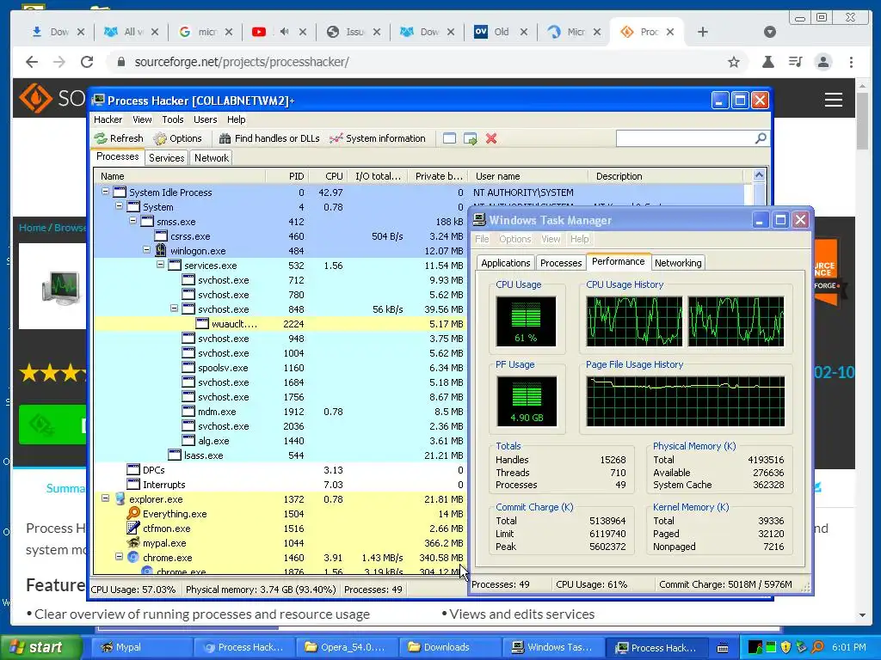This screenshot has width=881, height=660.
Task: Open the browser three-dot menu
Action: tap(851, 62)
